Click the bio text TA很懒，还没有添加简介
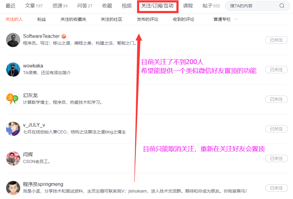Screen dimensions: 293x199 point(47,73)
